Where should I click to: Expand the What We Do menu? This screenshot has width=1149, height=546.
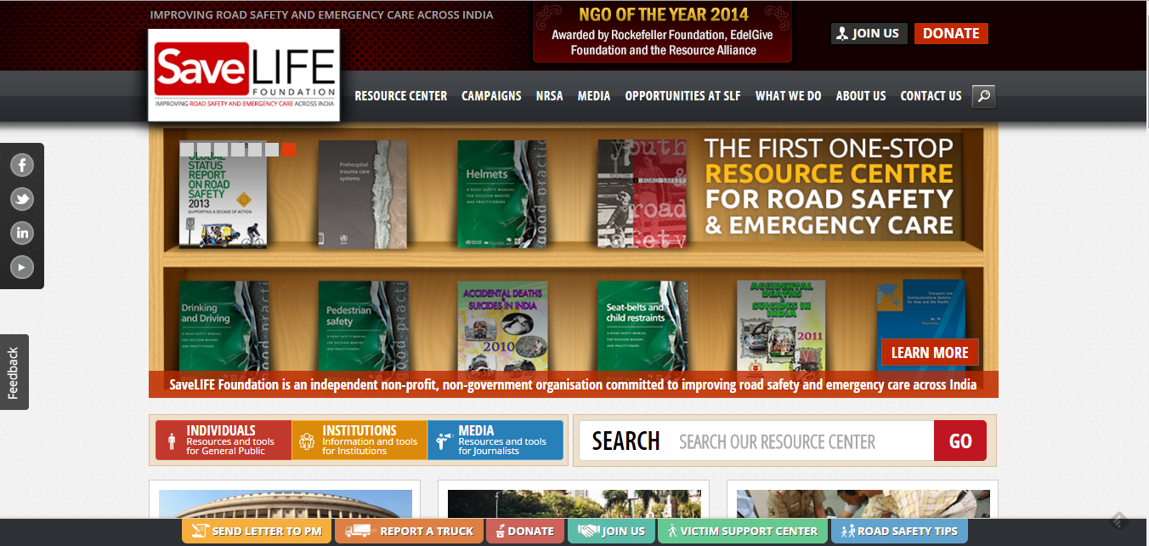pyautogui.click(x=788, y=96)
